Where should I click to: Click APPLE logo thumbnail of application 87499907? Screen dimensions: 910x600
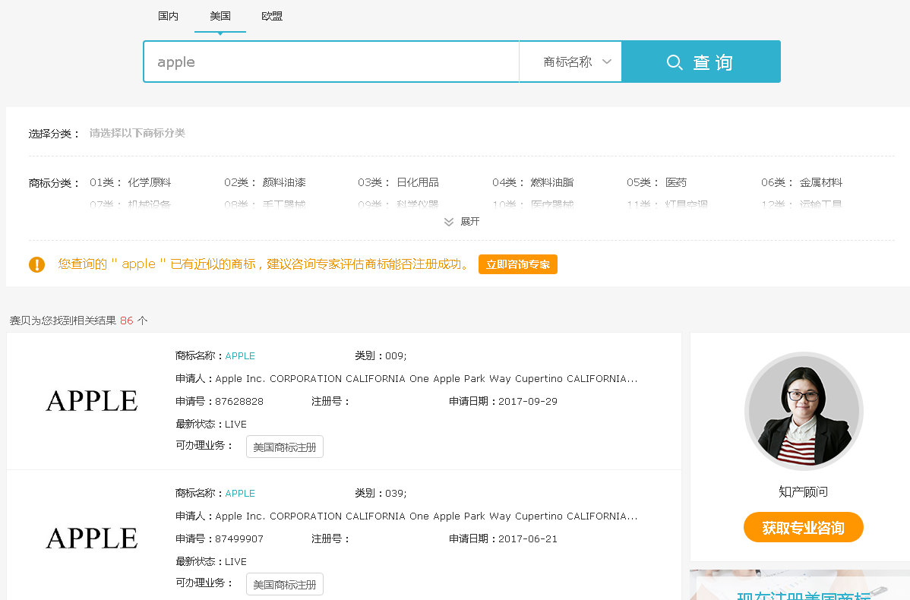(x=92, y=538)
